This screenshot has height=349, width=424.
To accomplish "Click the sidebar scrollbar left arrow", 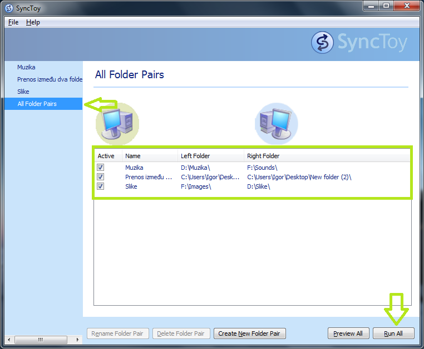I will click(9, 340).
